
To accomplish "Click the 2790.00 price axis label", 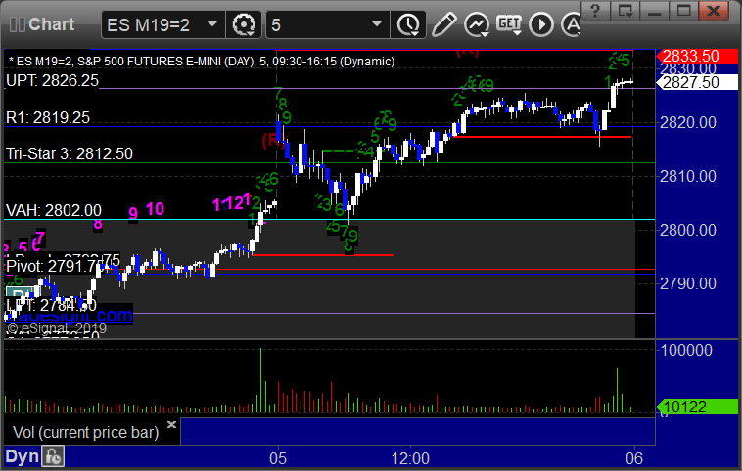I will pyautogui.click(x=688, y=283).
